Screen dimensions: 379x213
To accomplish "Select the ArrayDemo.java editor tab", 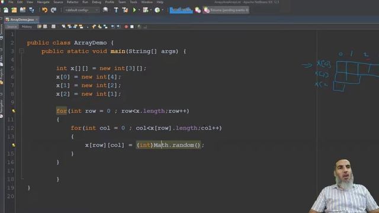I will (22, 20).
